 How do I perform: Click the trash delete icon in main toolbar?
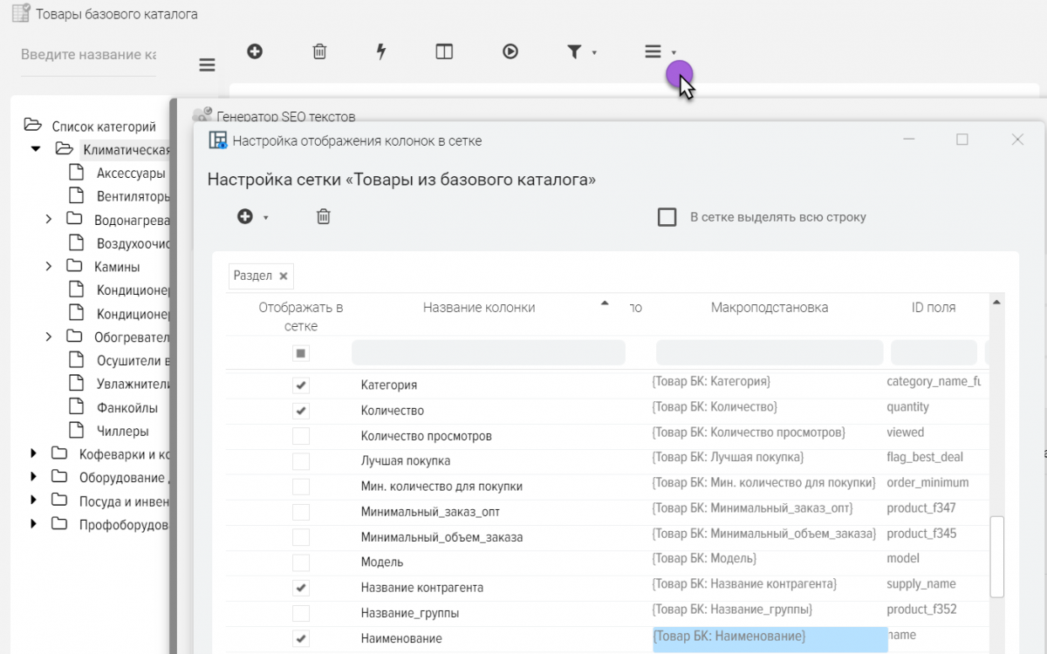tap(319, 51)
